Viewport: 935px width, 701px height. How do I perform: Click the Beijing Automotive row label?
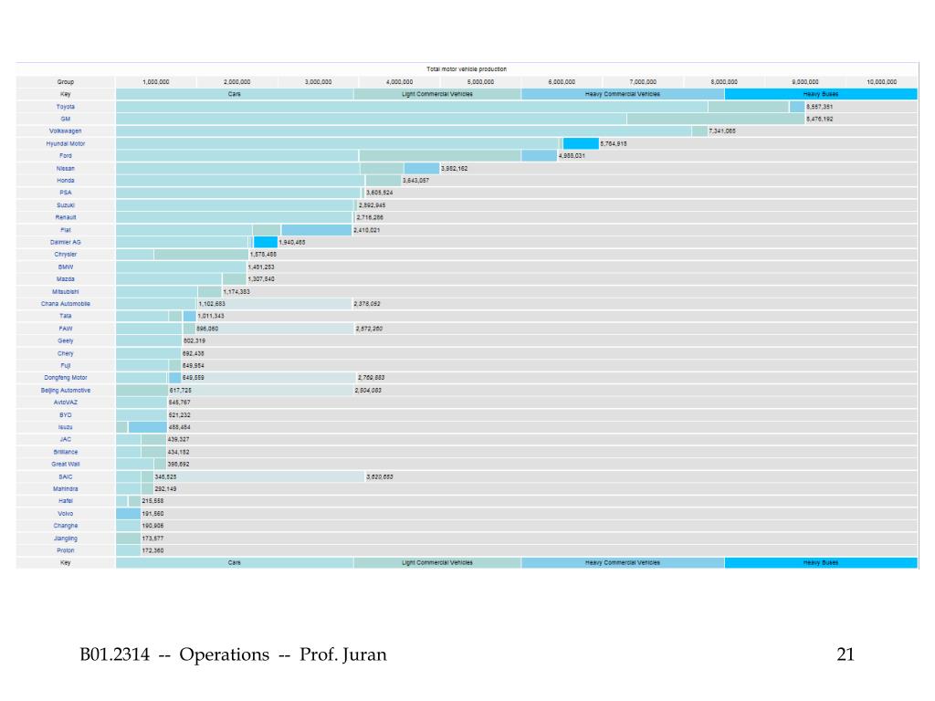point(66,391)
